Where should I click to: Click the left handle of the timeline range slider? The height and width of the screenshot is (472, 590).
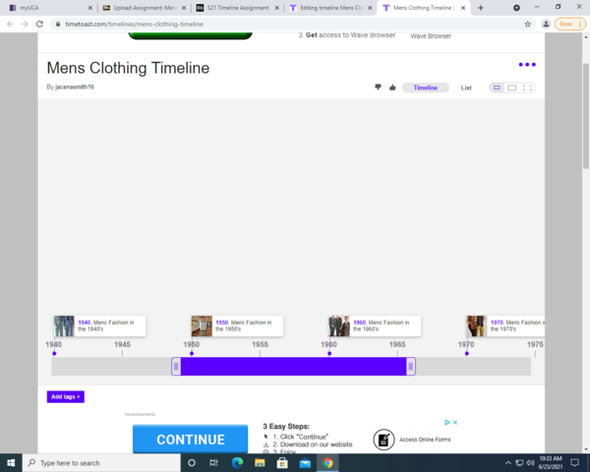point(176,366)
